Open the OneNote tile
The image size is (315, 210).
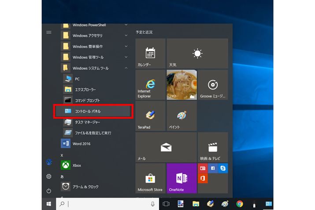181,178
